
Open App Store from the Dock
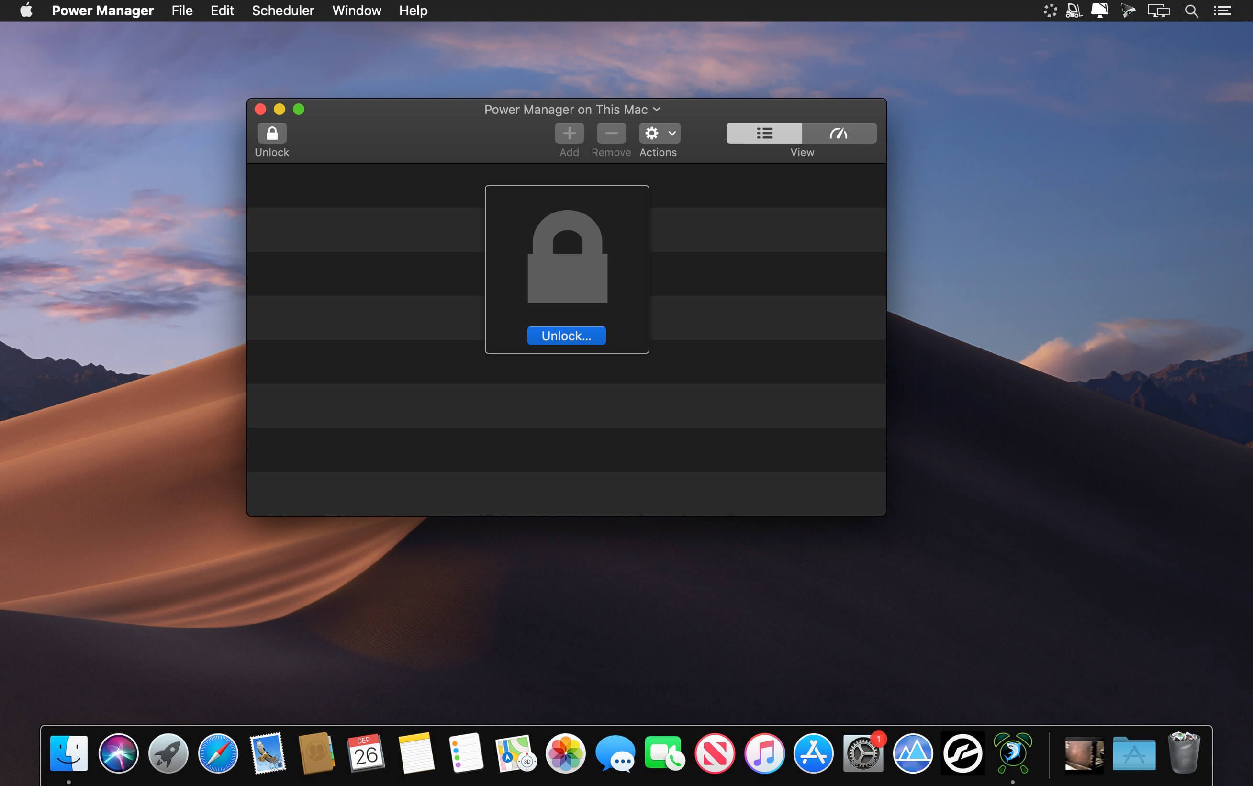pyautogui.click(x=813, y=753)
